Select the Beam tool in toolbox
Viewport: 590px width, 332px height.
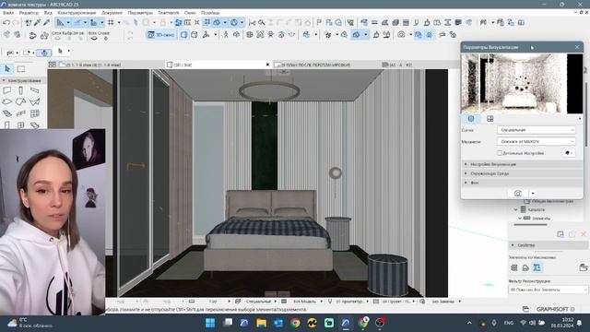(x=35, y=90)
